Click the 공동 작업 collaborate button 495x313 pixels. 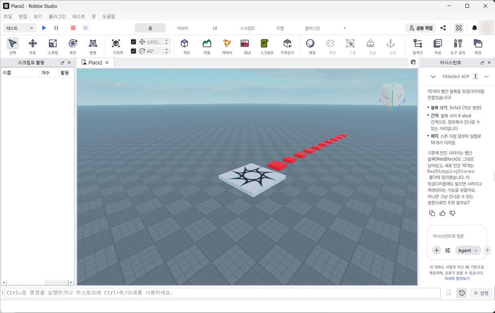pos(420,28)
